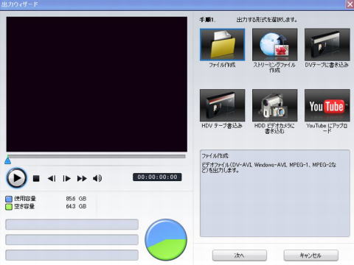Step forward one frame

(66, 178)
